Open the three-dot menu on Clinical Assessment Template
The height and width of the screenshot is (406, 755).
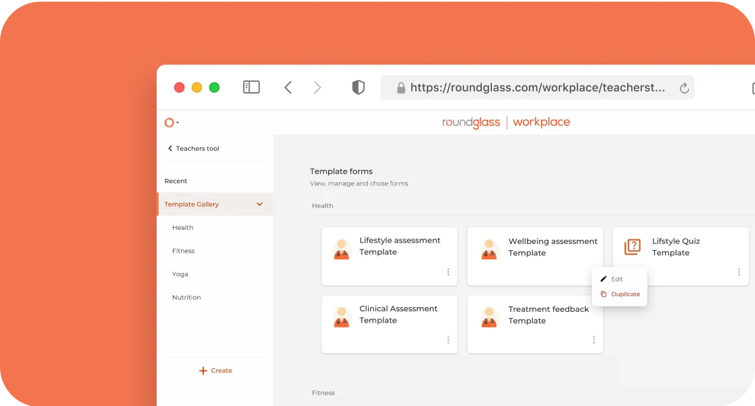[x=448, y=340]
